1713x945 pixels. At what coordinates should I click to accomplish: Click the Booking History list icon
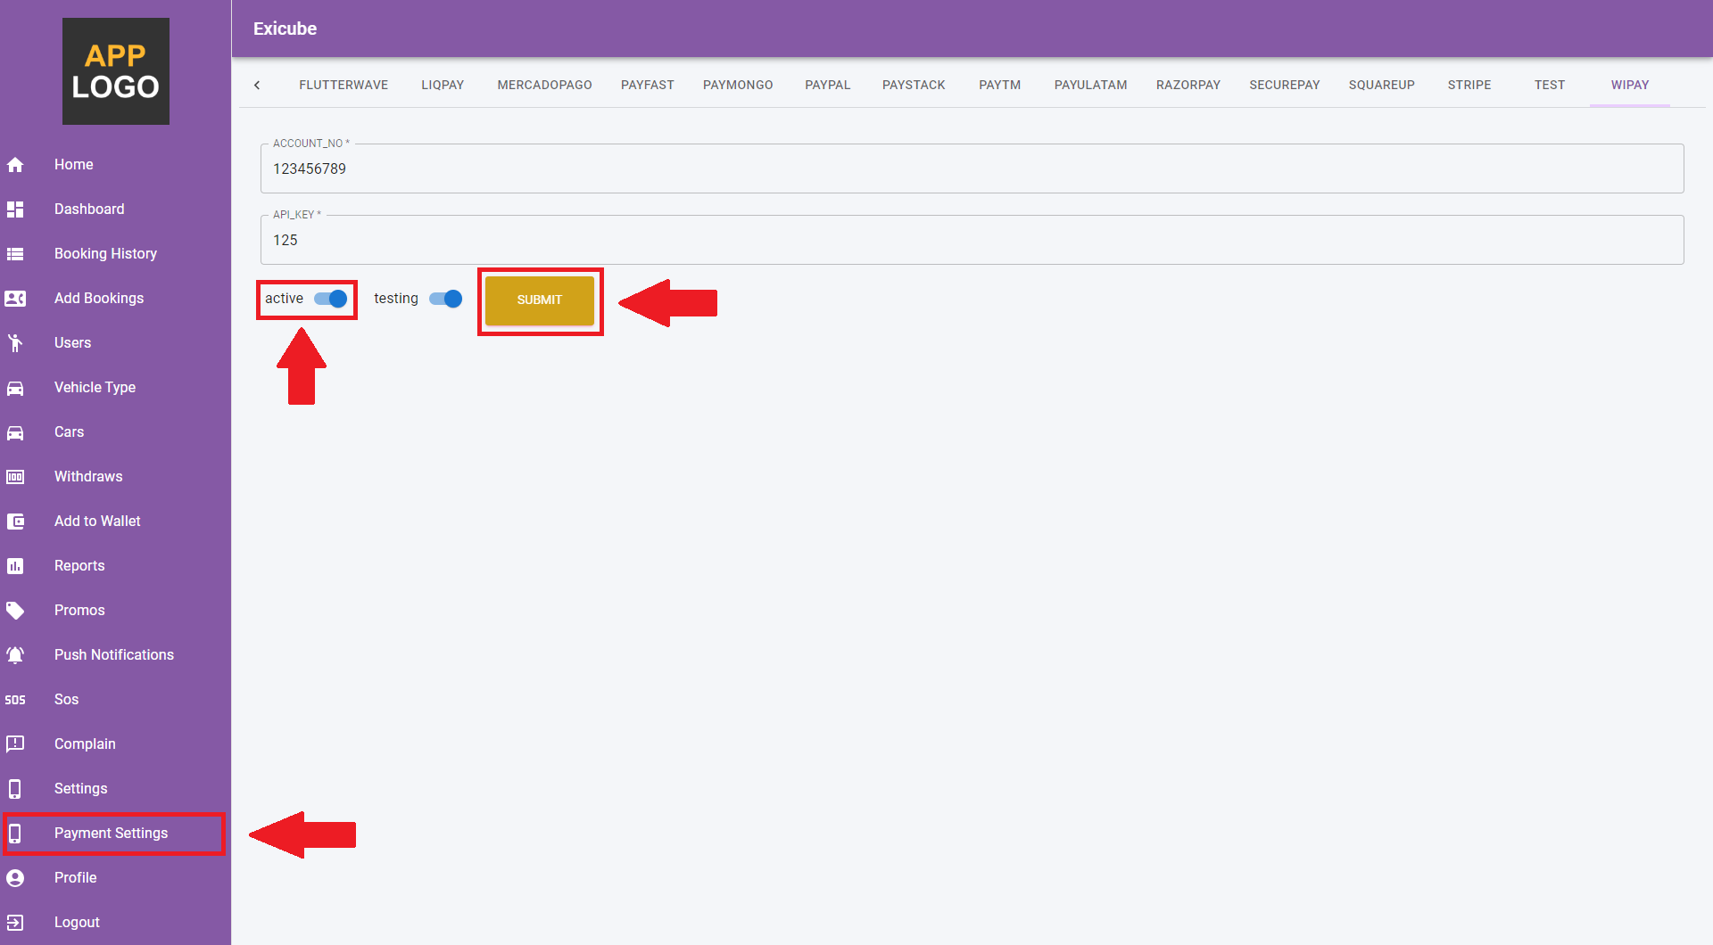click(16, 253)
